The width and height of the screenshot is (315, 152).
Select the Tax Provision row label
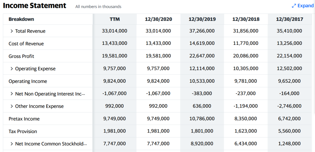(x=23, y=131)
